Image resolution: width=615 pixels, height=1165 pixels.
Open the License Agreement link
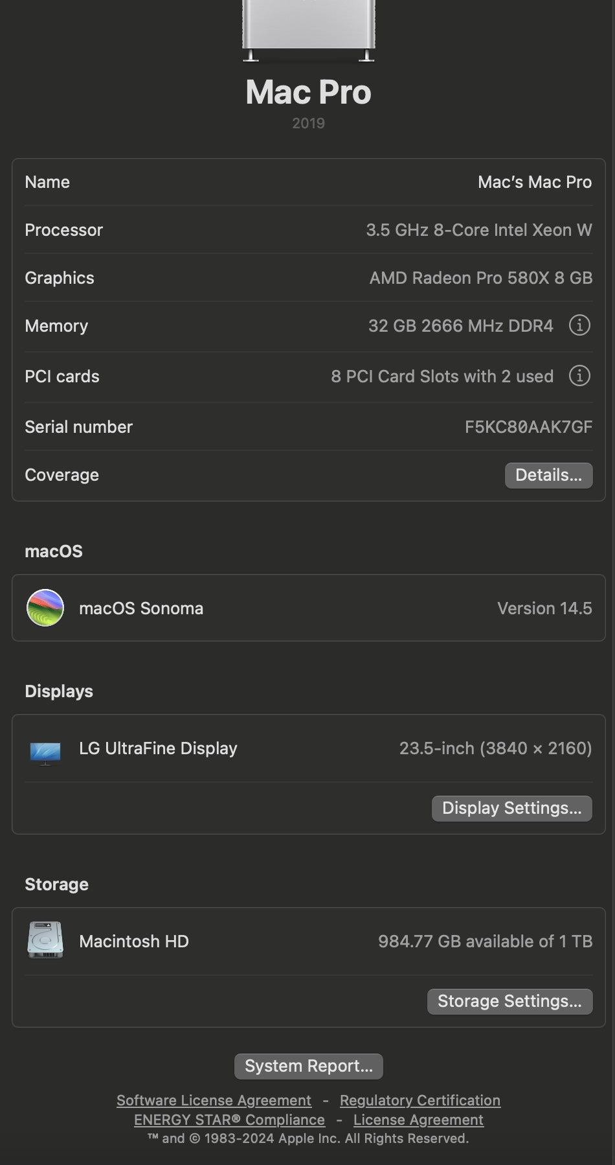(418, 1120)
